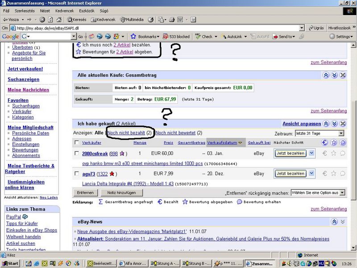357x268 pixels.
Task: Click Jetzt bezahlen for 2000csfreak
Action: coord(291,153)
